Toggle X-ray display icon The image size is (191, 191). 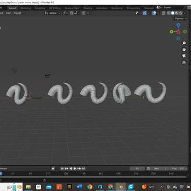tap(163, 13)
